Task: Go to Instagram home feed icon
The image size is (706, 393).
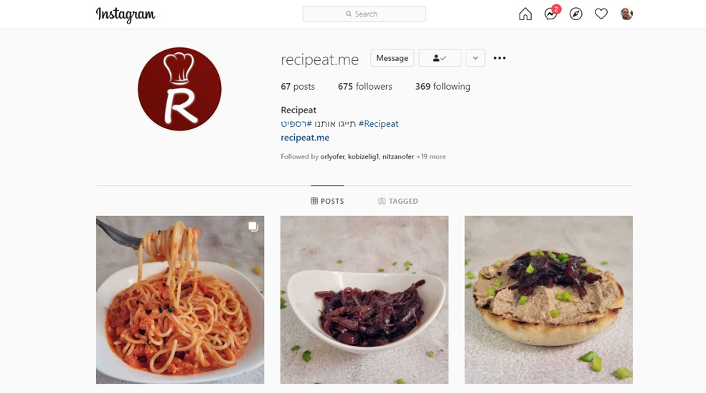Action: point(525,14)
